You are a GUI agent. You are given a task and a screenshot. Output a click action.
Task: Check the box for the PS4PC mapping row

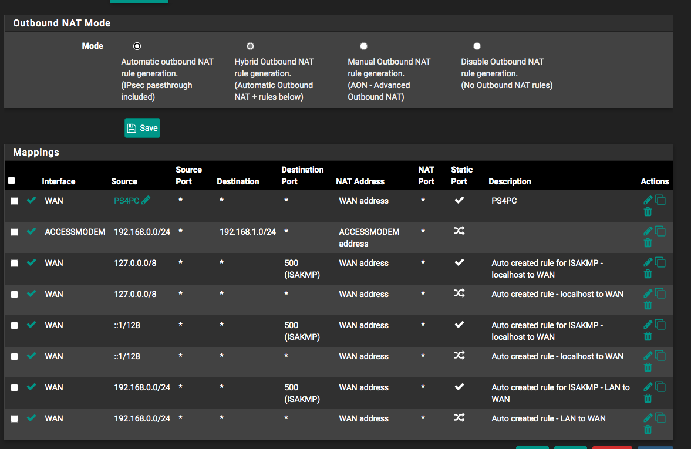click(x=15, y=201)
